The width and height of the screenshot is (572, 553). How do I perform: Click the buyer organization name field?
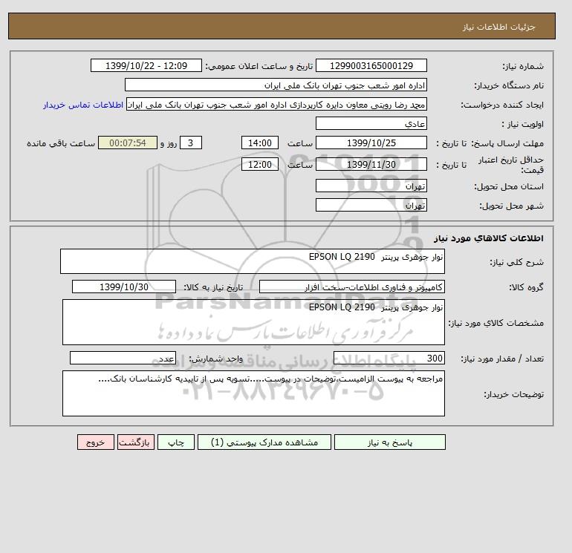pyautogui.click(x=276, y=85)
